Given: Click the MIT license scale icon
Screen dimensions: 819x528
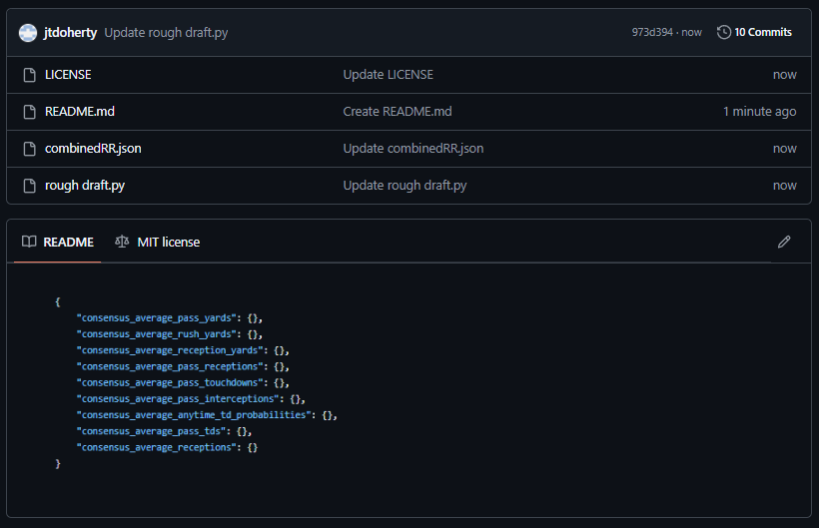Looking at the screenshot, I should [122, 242].
